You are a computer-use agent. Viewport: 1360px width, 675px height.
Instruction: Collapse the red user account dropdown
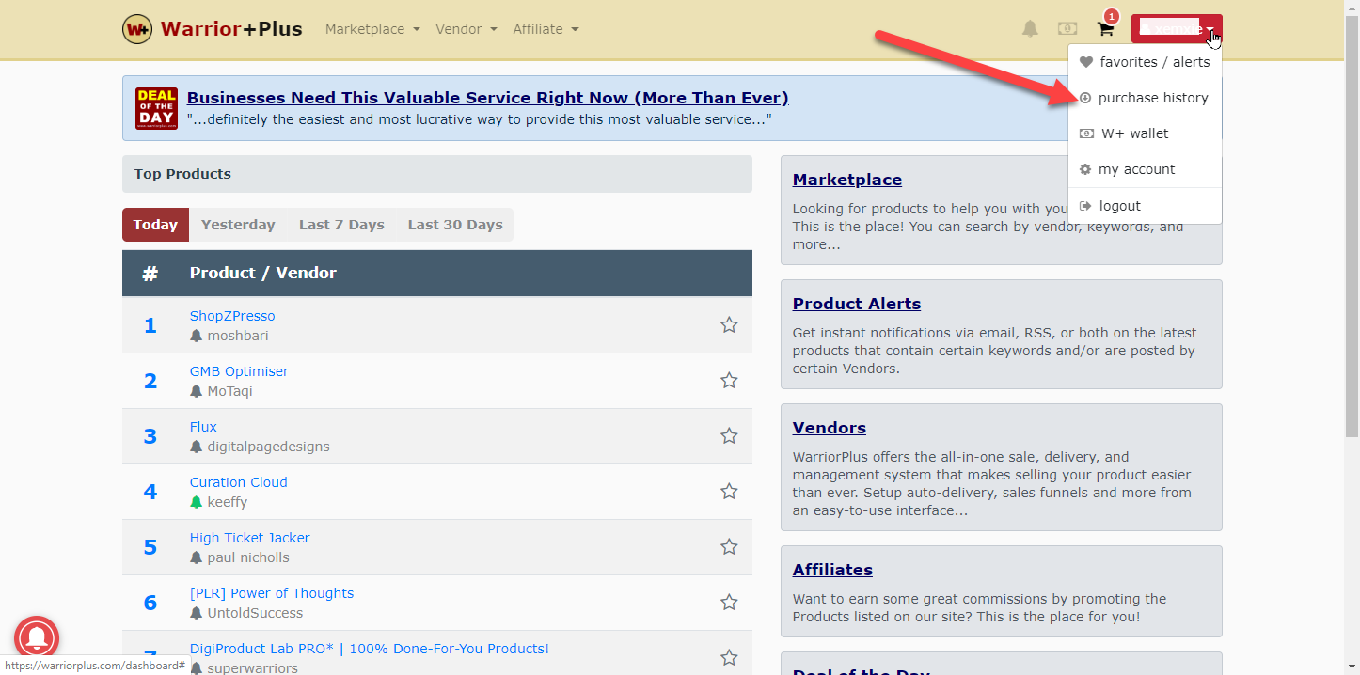1177,29
